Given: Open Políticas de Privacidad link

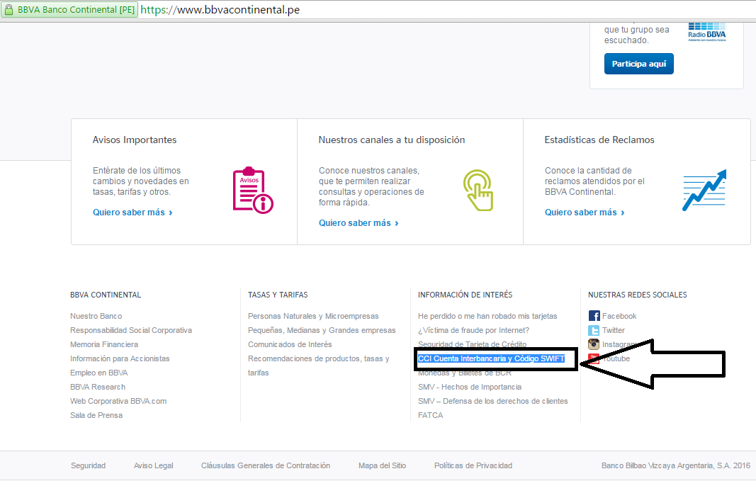Looking at the screenshot, I should (473, 465).
